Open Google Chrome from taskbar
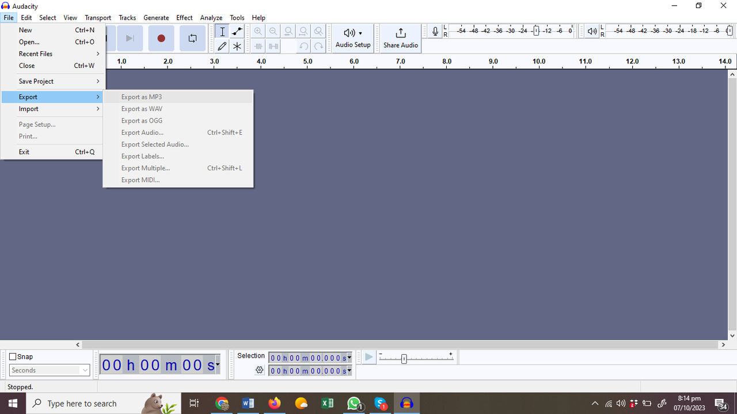This screenshot has width=737, height=414. point(222,403)
